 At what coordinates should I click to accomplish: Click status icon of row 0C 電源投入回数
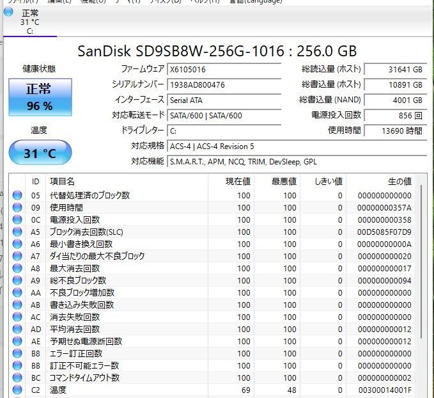[x=17, y=219]
